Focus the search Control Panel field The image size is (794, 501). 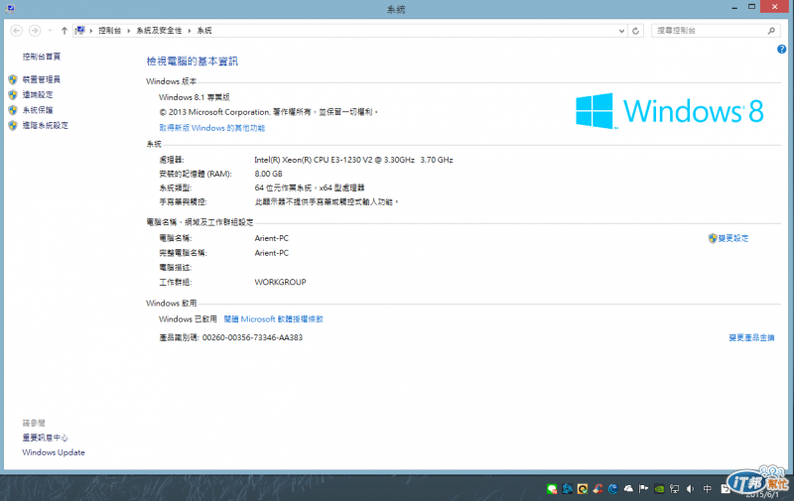[x=714, y=31]
